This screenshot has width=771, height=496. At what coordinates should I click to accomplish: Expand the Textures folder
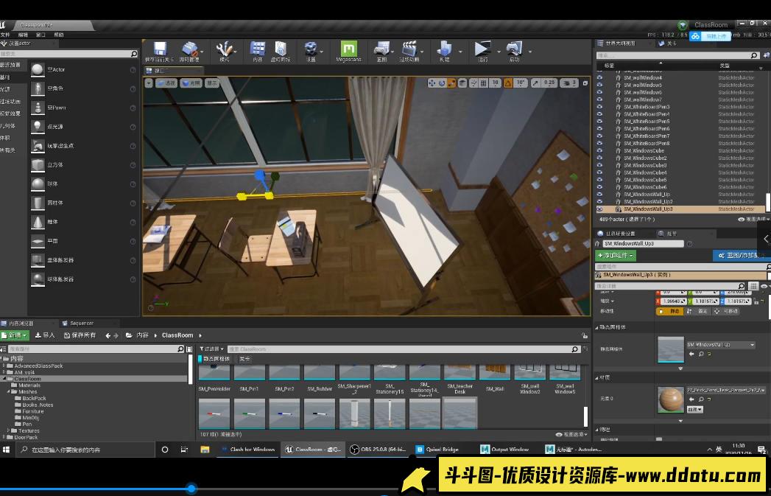pos(8,430)
